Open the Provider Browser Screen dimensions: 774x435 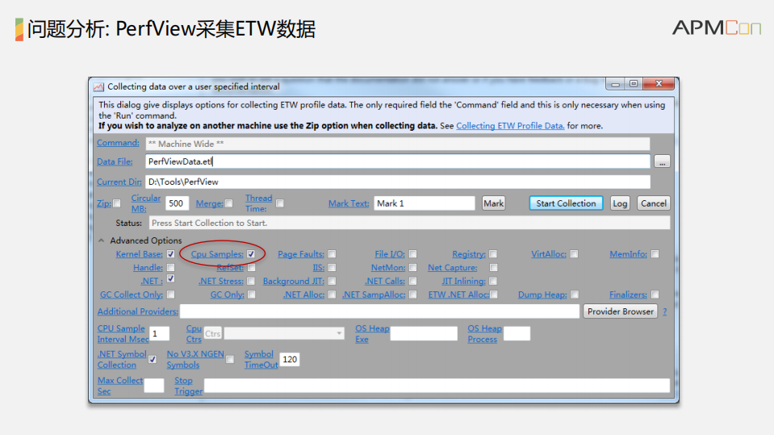tap(620, 312)
